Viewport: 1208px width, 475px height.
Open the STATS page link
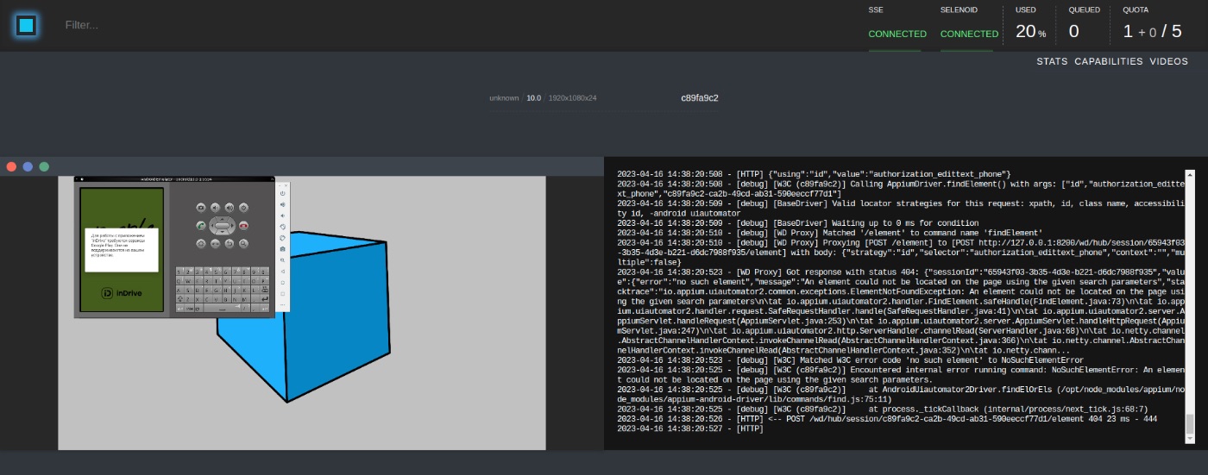click(1052, 61)
